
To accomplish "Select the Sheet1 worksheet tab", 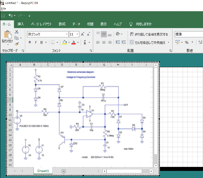I will point(43,171).
